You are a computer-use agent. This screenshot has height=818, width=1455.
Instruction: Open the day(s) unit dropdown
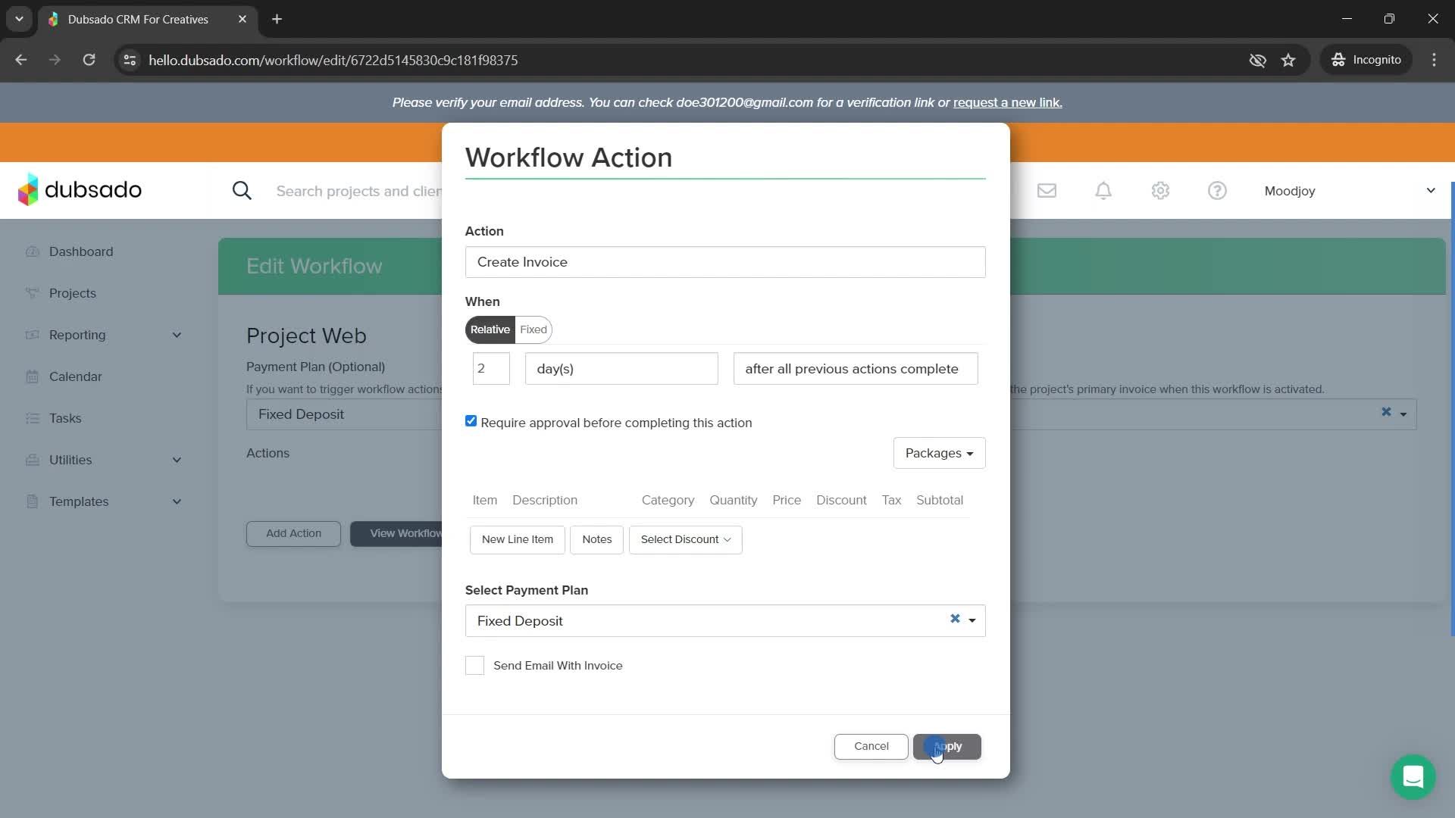point(621,369)
